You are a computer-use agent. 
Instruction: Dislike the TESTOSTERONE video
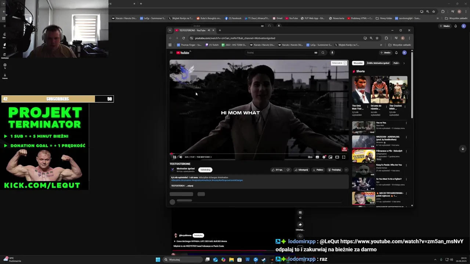tap(288, 170)
